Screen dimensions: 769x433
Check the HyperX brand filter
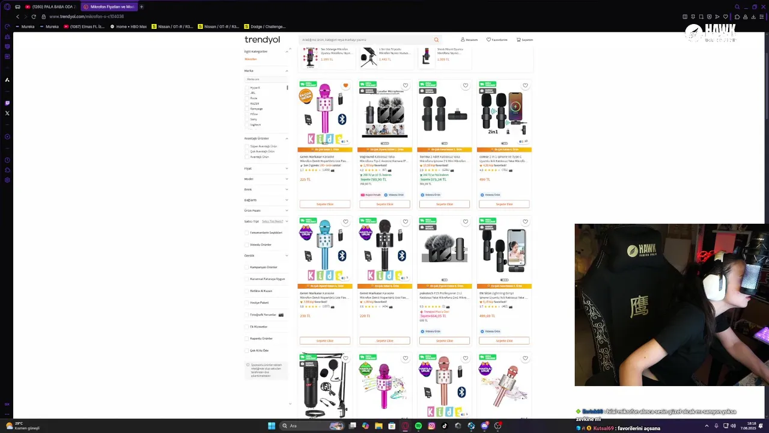[x=248, y=88]
